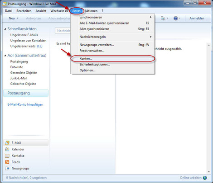Screen dimensions: 213x183
Task: Select the Postausgang folder
Action: [26, 93]
